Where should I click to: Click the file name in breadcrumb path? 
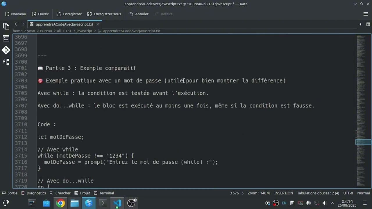tap(132, 31)
